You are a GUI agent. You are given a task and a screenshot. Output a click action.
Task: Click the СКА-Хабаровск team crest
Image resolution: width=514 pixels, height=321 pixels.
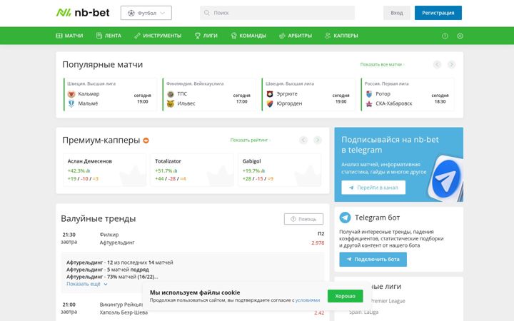pos(369,103)
